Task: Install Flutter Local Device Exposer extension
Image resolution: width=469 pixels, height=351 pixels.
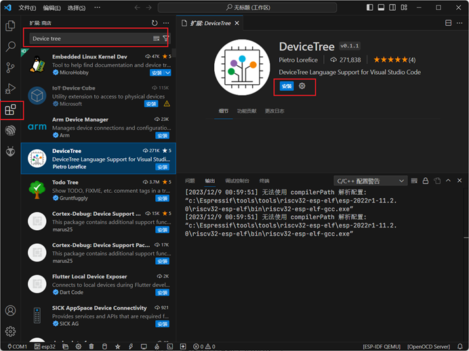Action: [x=163, y=293]
